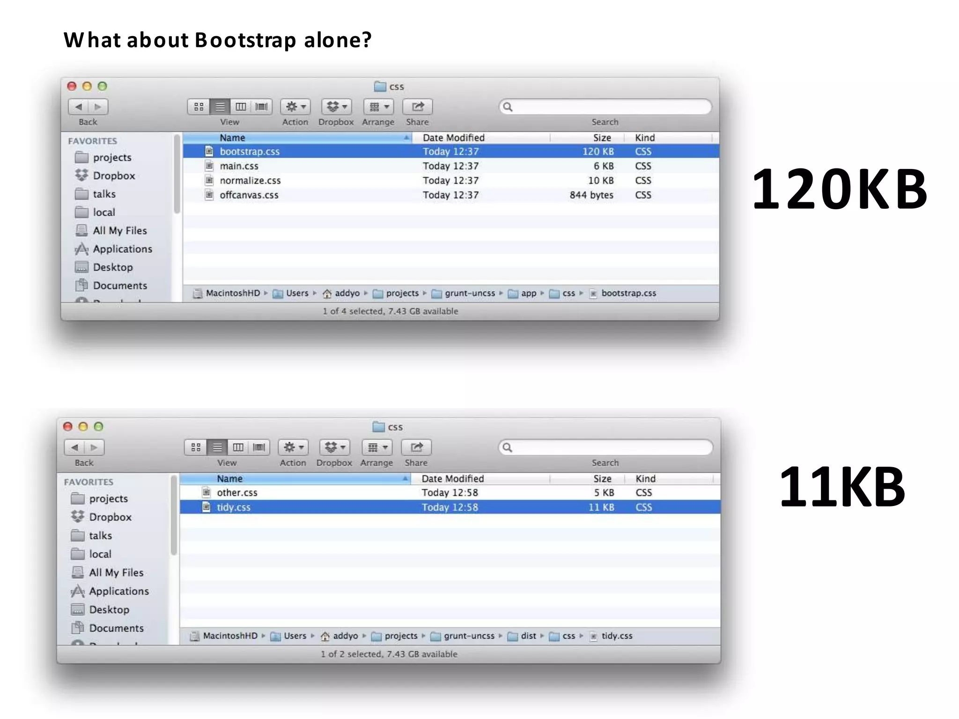Select main.css file
Viewport: 959px width, 719px height.
pos(451,166)
